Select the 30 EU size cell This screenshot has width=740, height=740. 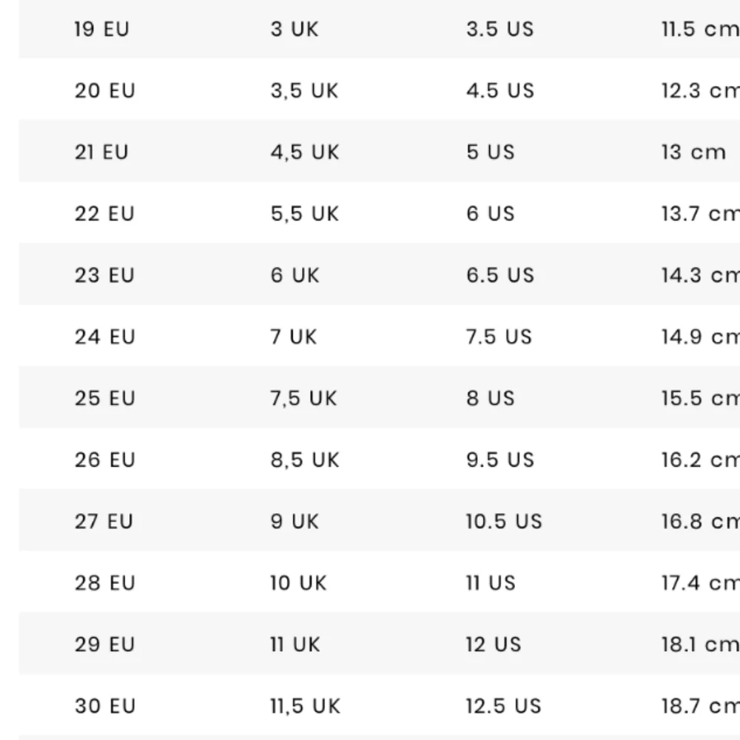pyautogui.click(x=105, y=707)
